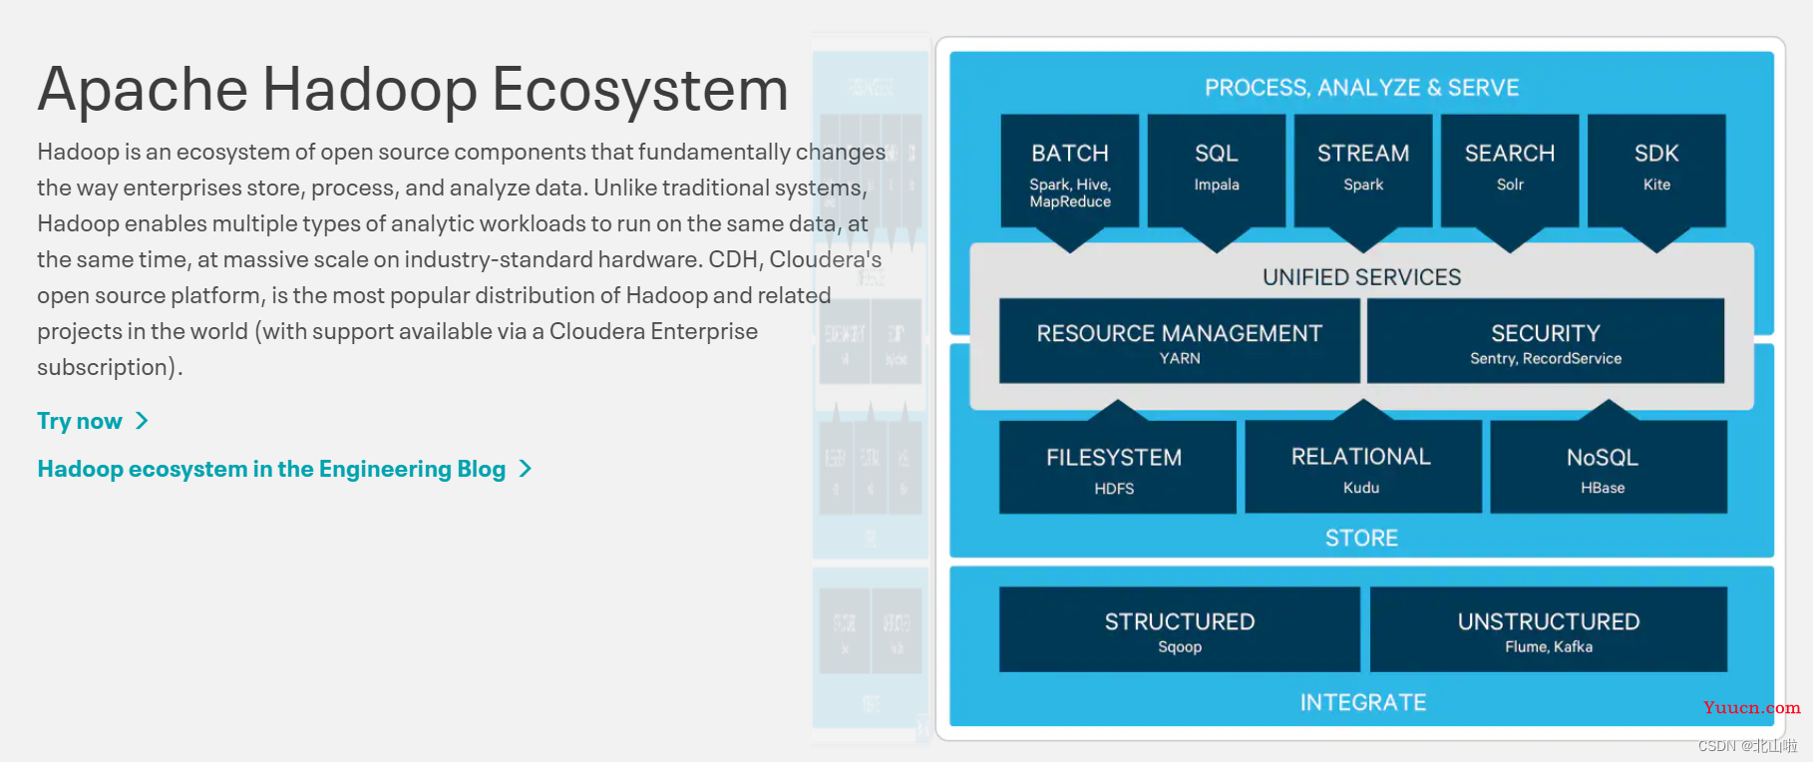The image size is (1813, 762).
Task: Select the NoSQL HBase box
Action: tap(1609, 467)
